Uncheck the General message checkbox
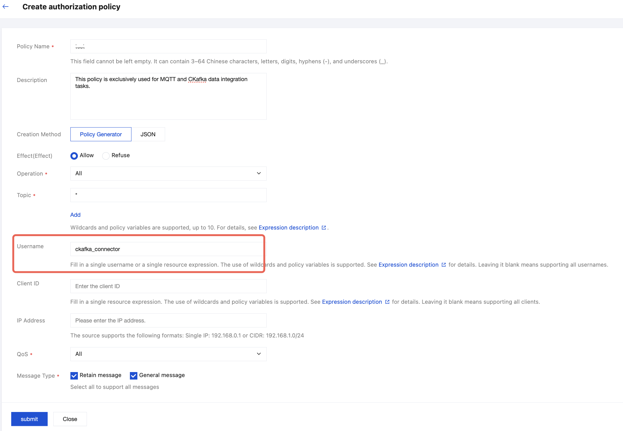 (134, 375)
